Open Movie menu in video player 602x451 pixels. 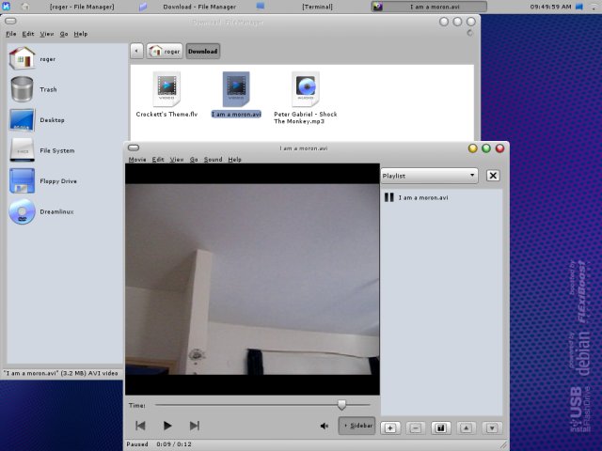[x=137, y=159]
